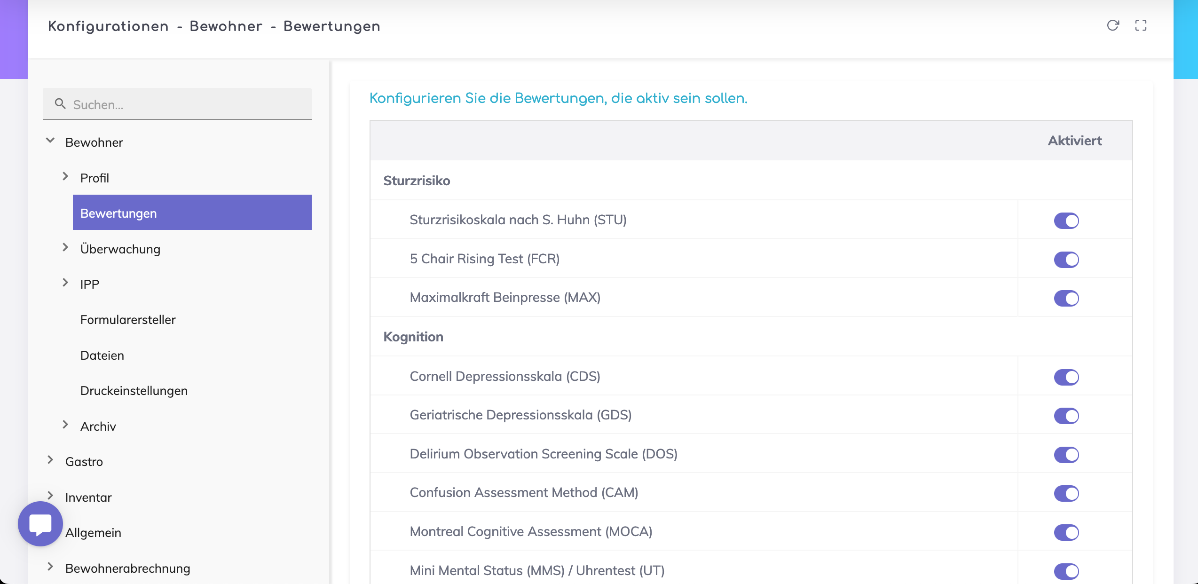Switch off Montreal Cognitive Assessment toggle
Screen dimensions: 1198x584
(x=1066, y=532)
